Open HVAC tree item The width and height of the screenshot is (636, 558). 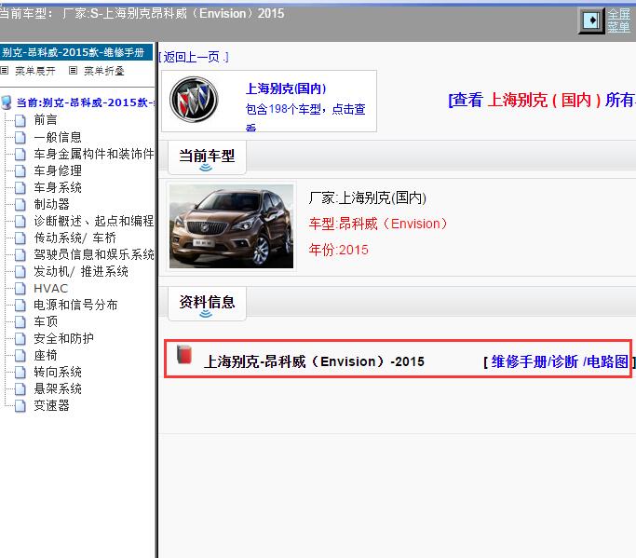(50, 289)
